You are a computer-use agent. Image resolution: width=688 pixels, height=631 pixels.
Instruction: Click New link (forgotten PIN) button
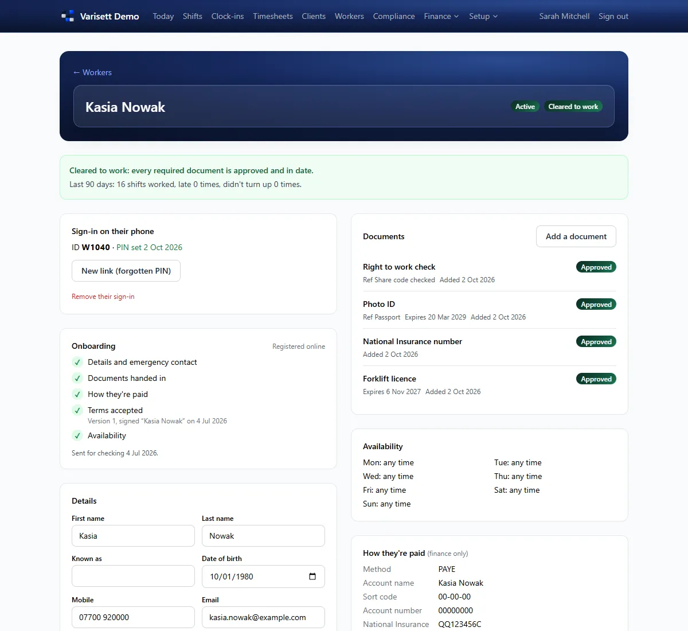(126, 271)
